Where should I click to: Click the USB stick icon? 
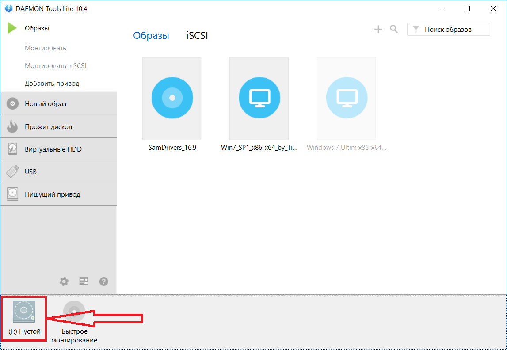click(12, 171)
